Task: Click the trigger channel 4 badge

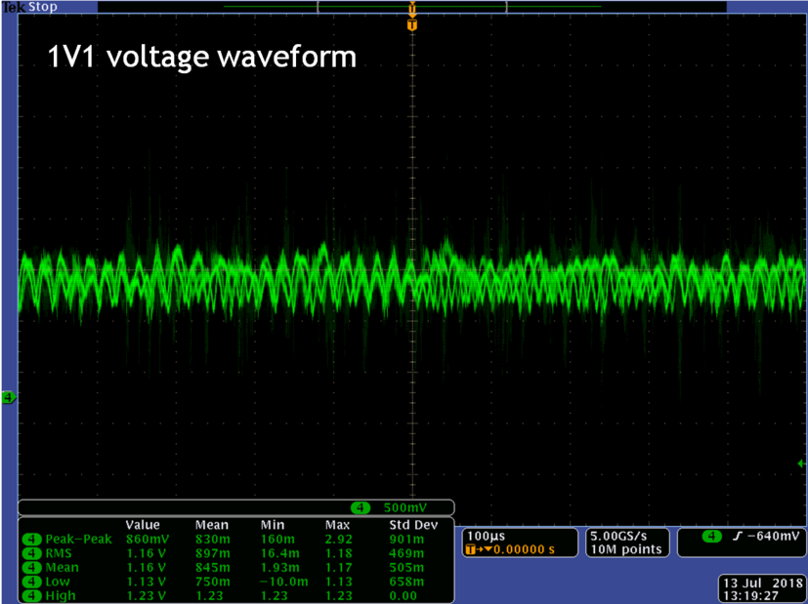Action: tap(711, 537)
